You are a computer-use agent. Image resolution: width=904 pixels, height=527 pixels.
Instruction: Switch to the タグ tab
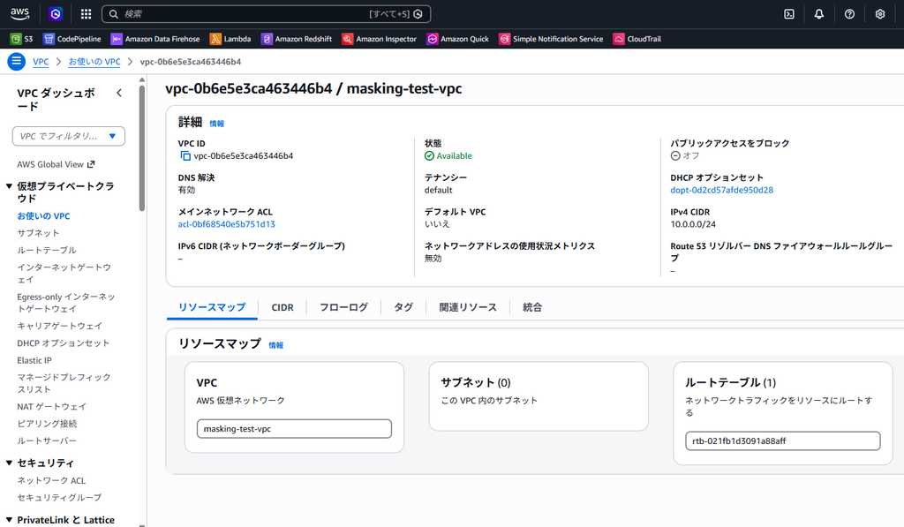tap(403, 307)
